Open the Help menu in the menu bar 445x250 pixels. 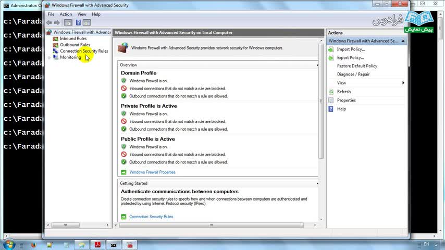[96, 14]
